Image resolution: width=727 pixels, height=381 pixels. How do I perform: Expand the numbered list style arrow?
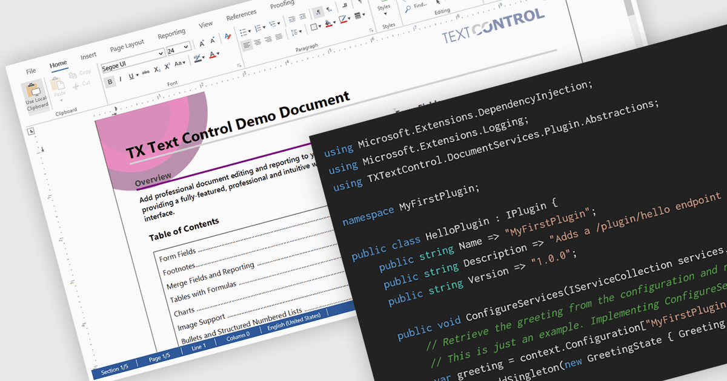tap(264, 27)
